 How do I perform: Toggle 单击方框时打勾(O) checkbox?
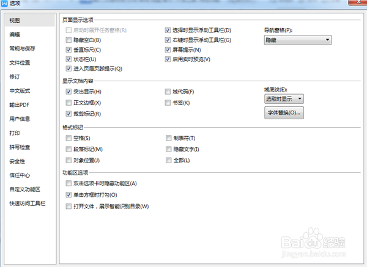pos(69,195)
